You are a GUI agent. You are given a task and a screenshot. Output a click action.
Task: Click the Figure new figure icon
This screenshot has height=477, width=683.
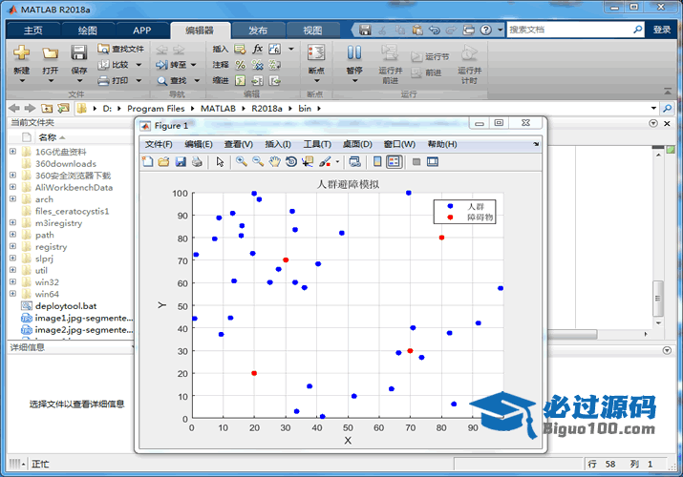(x=148, y=162)
